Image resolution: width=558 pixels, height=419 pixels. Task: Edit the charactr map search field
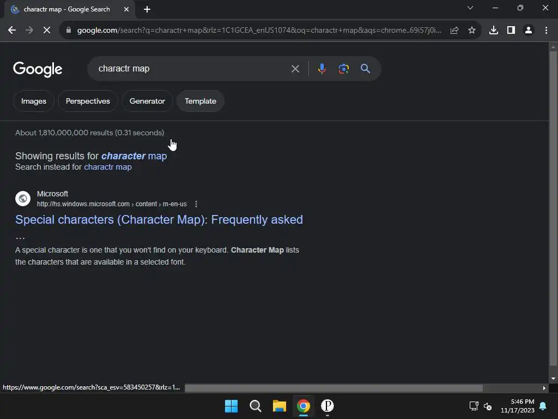(x=192, y=68)
